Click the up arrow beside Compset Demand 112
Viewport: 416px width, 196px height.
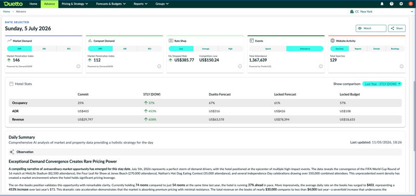(90, 60)
